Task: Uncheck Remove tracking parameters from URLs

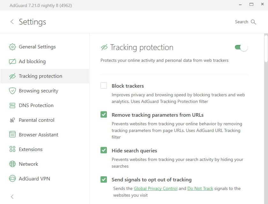Action: pos(104,115)
